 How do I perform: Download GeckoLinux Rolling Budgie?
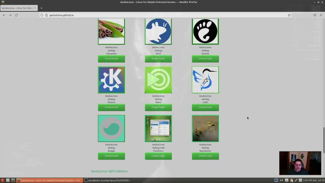[x=111, y=156]
